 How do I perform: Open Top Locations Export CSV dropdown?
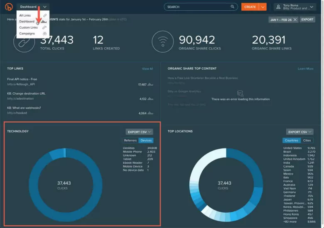[299, 132]
